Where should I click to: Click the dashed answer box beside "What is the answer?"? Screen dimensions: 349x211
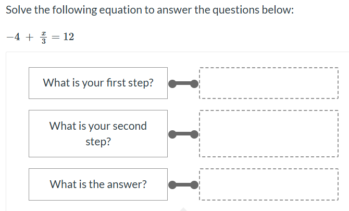[x=269, y=184]
